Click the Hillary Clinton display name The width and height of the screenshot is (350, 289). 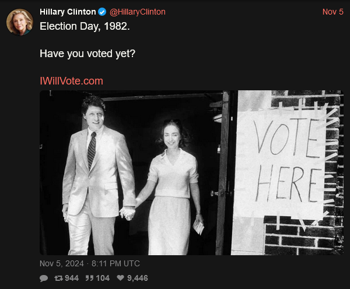point(68,12)
